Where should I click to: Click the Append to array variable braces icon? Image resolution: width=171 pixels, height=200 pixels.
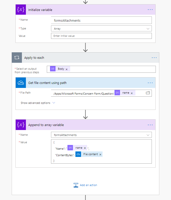point(21,125)
